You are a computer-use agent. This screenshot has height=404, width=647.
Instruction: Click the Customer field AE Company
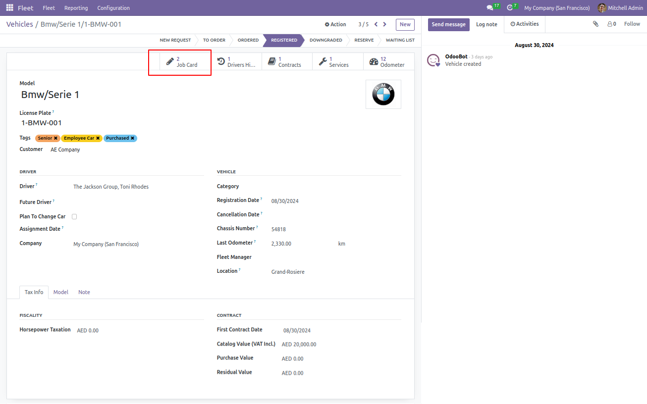(65, 150)
